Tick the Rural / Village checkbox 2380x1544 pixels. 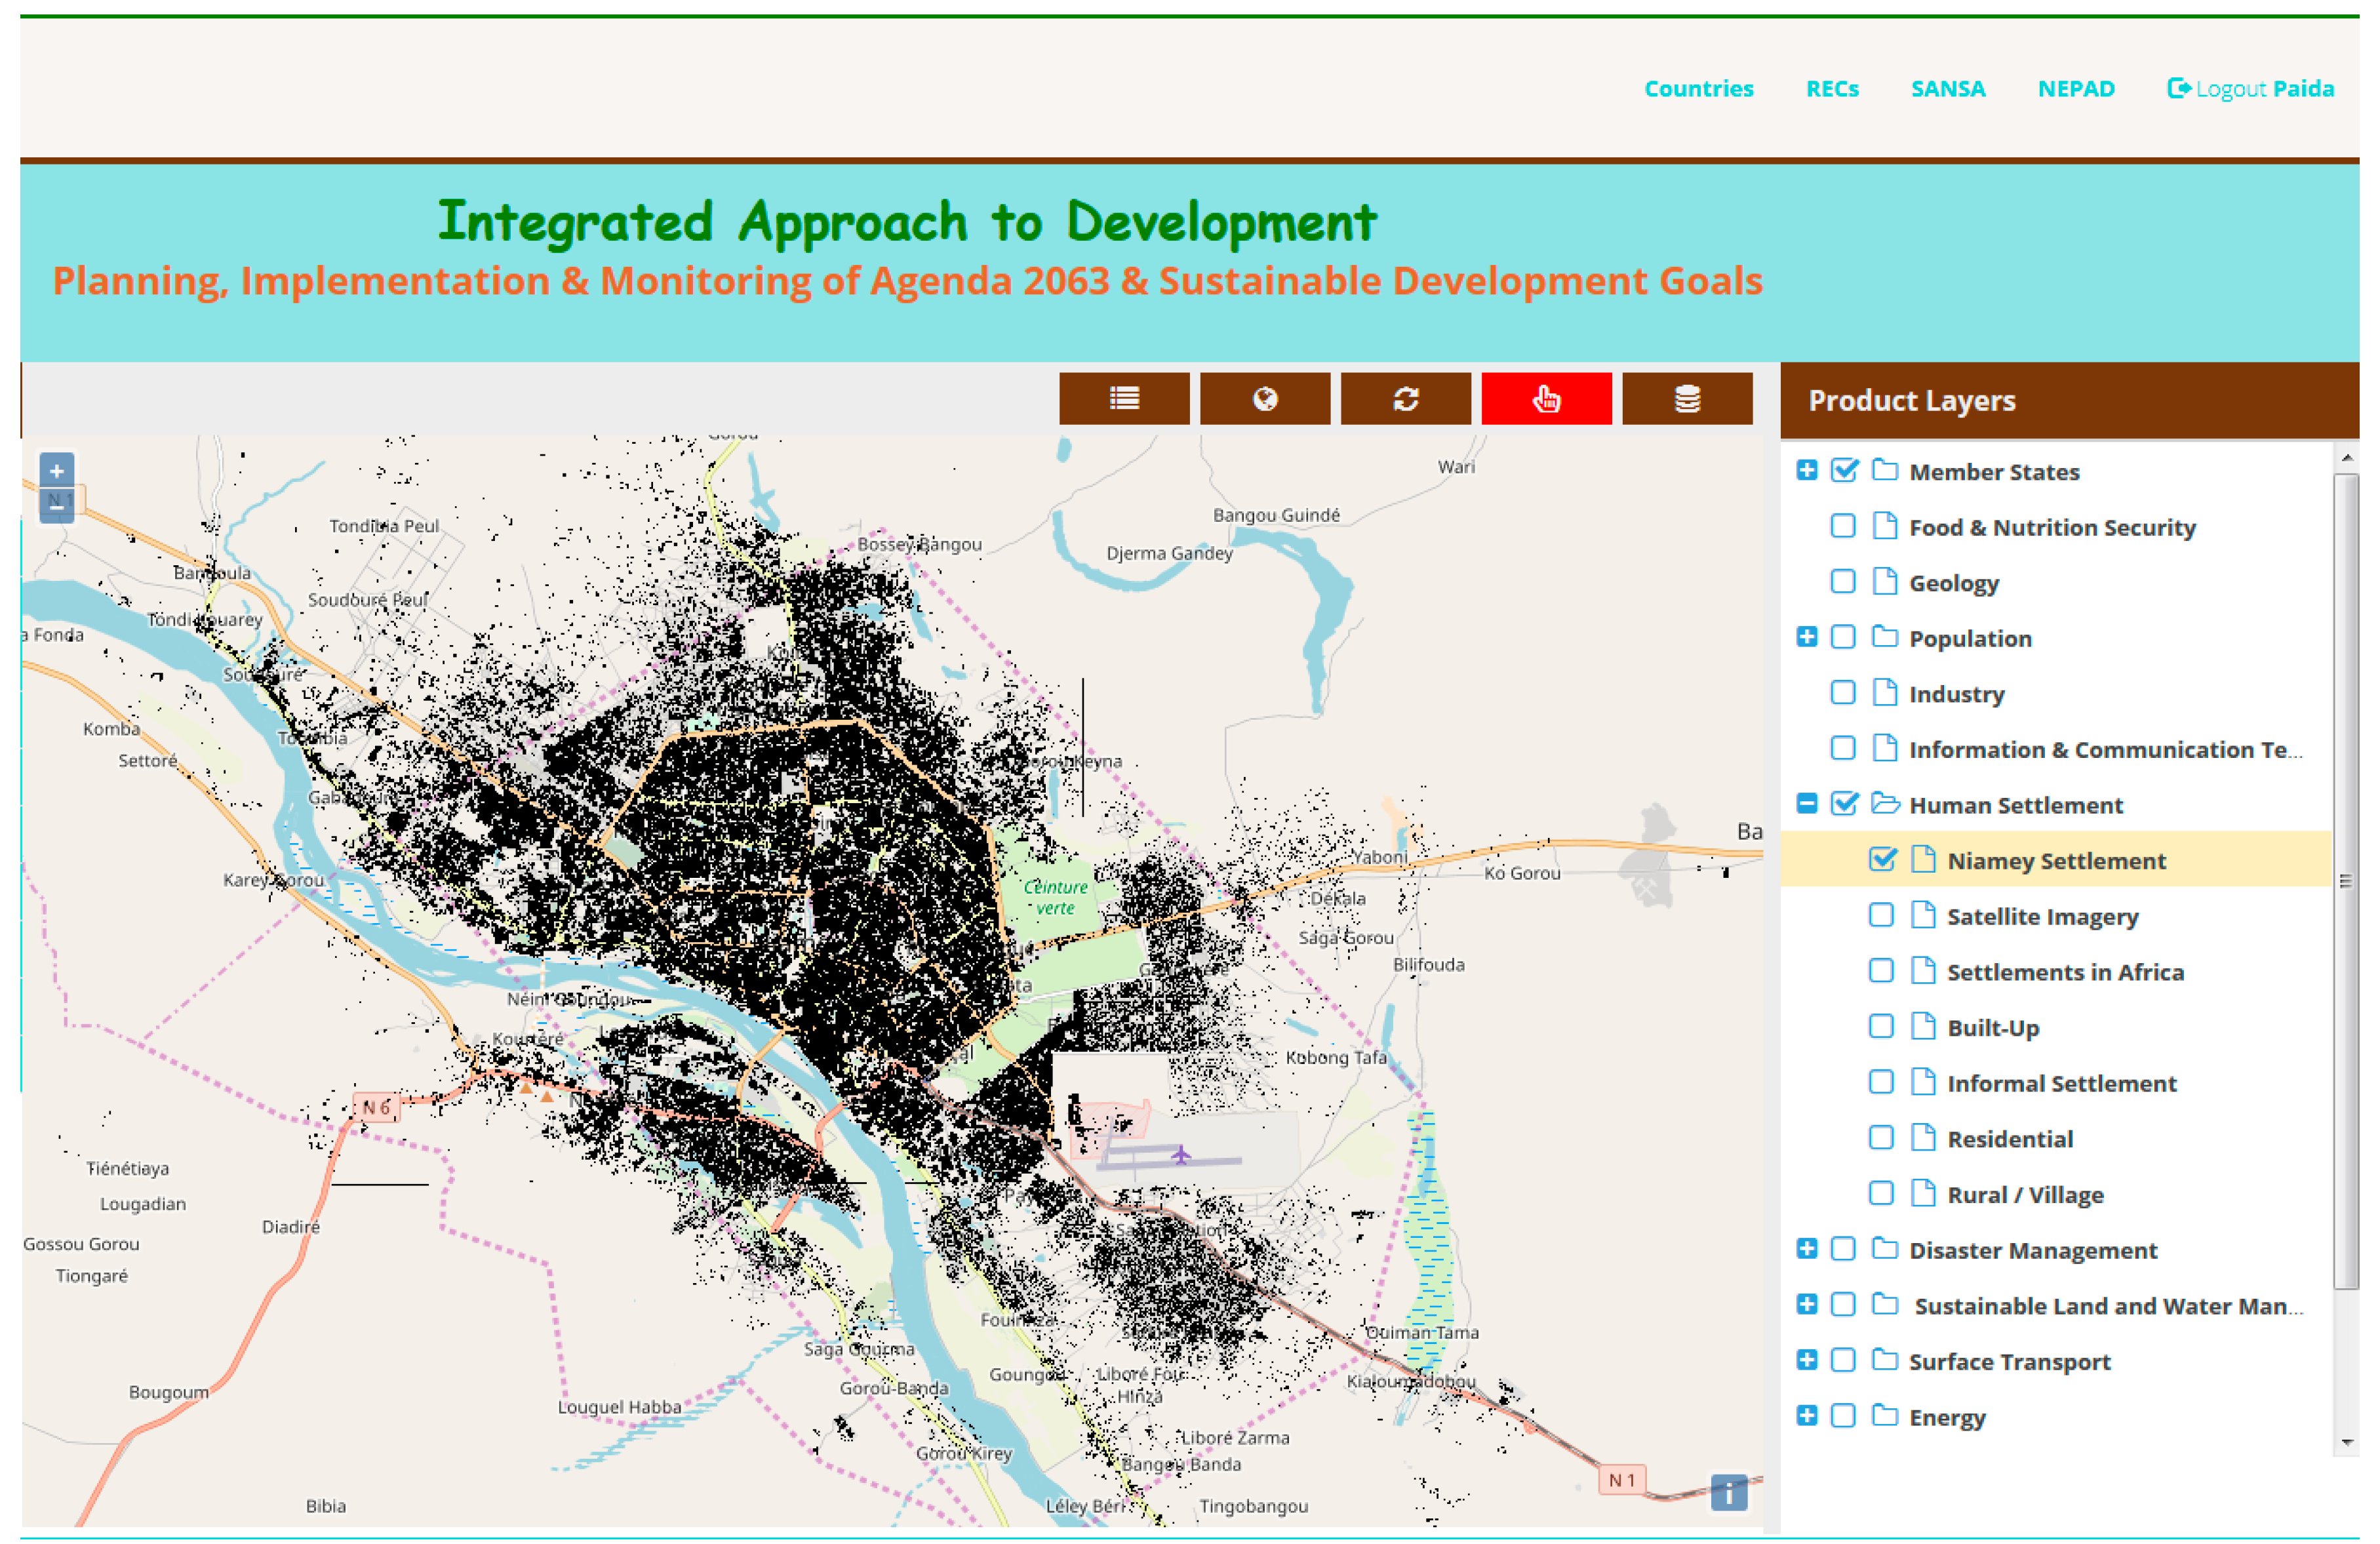pyautogui.click(x=1880, y=1193)
